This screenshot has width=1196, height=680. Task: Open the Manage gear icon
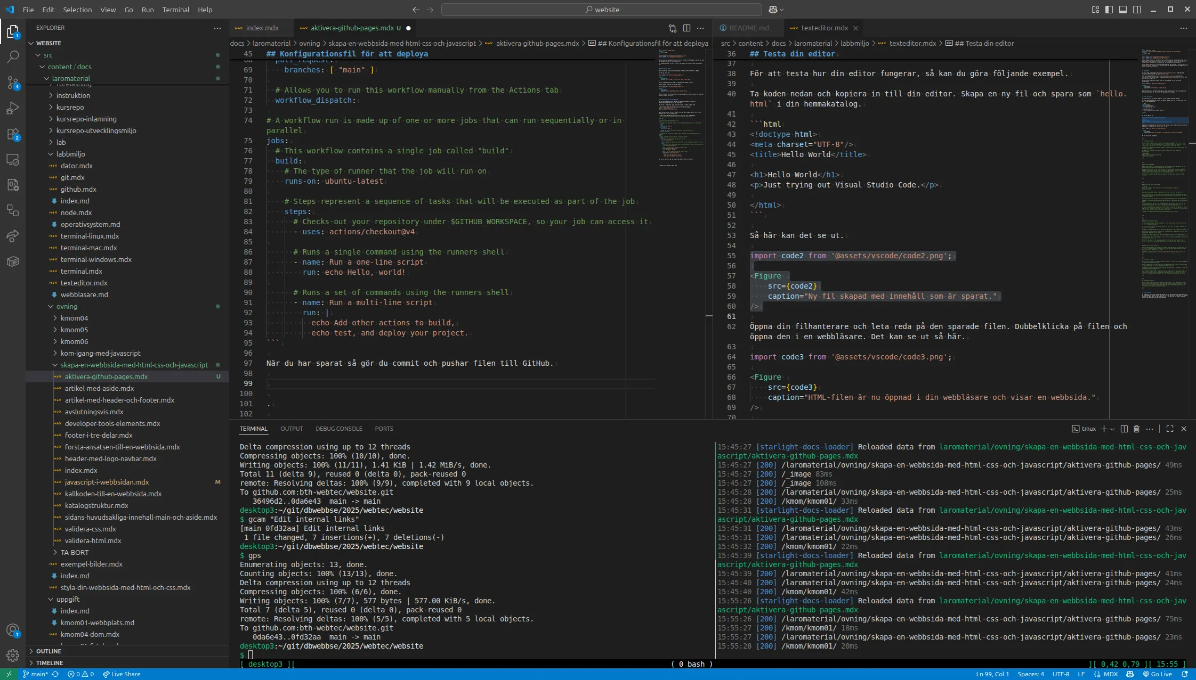click(13, 656)
